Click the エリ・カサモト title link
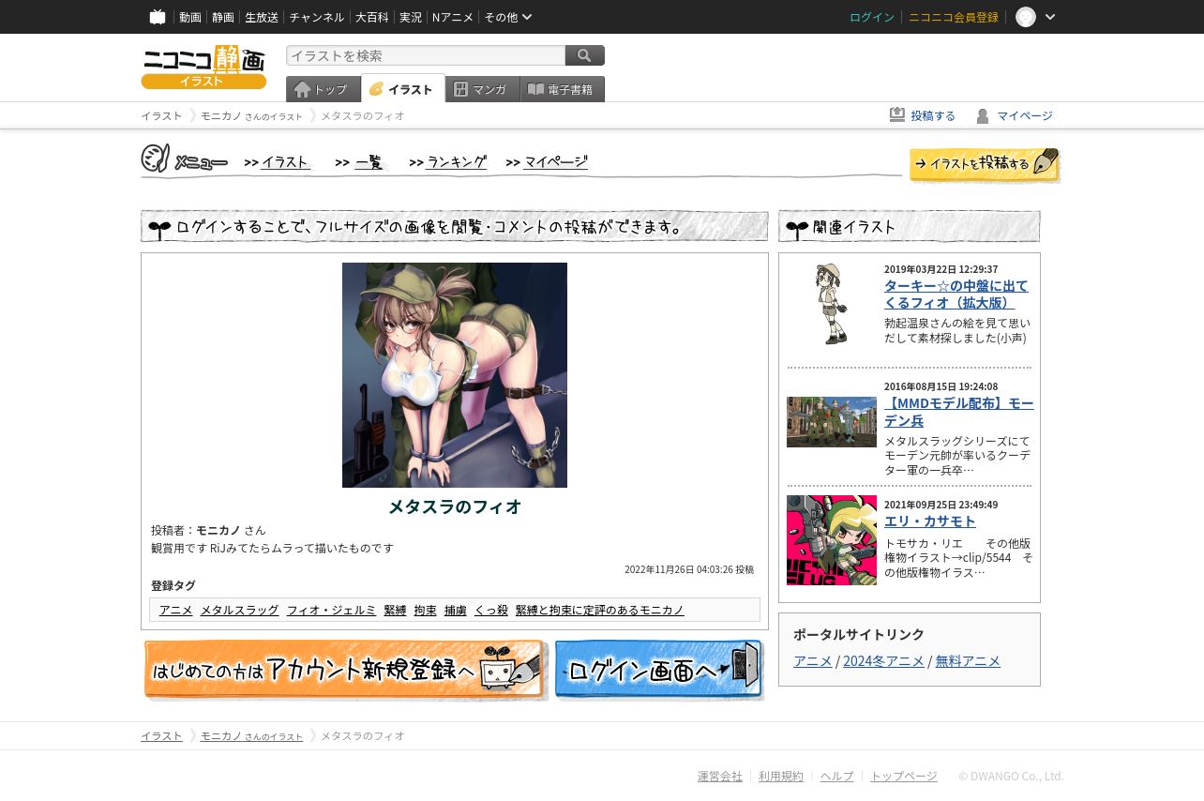 pyautogui.click(x=930, y=521)
